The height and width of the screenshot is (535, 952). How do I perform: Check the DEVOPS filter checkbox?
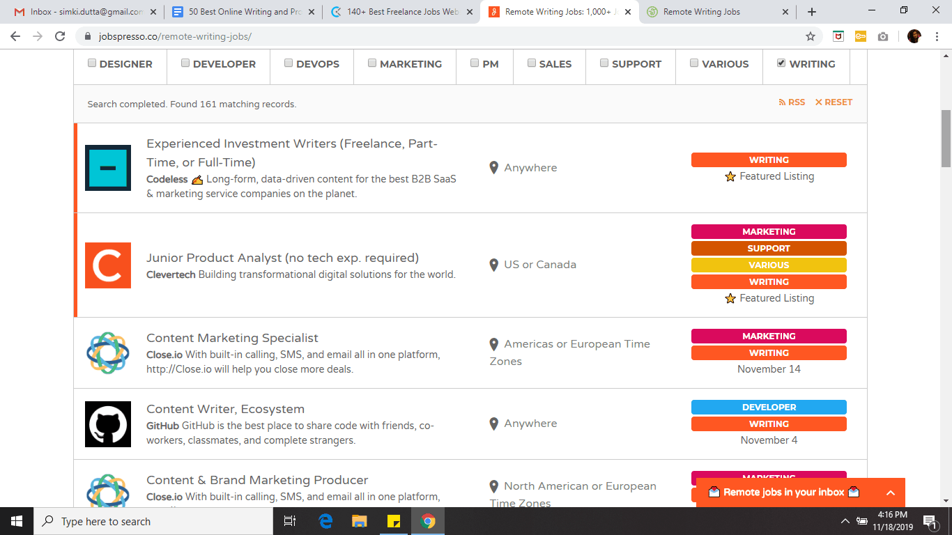click(289, 63)
